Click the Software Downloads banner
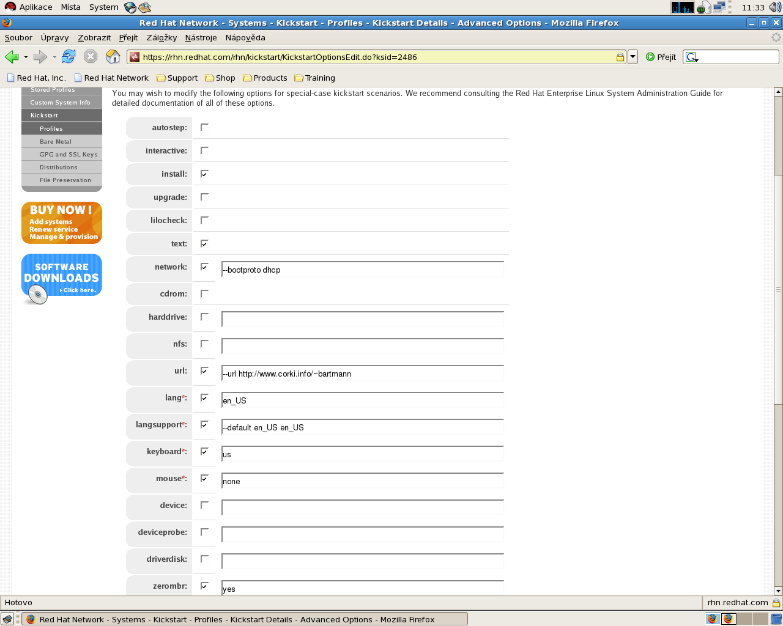The height and width of the screenshot is (626, 783). [62, 279]
